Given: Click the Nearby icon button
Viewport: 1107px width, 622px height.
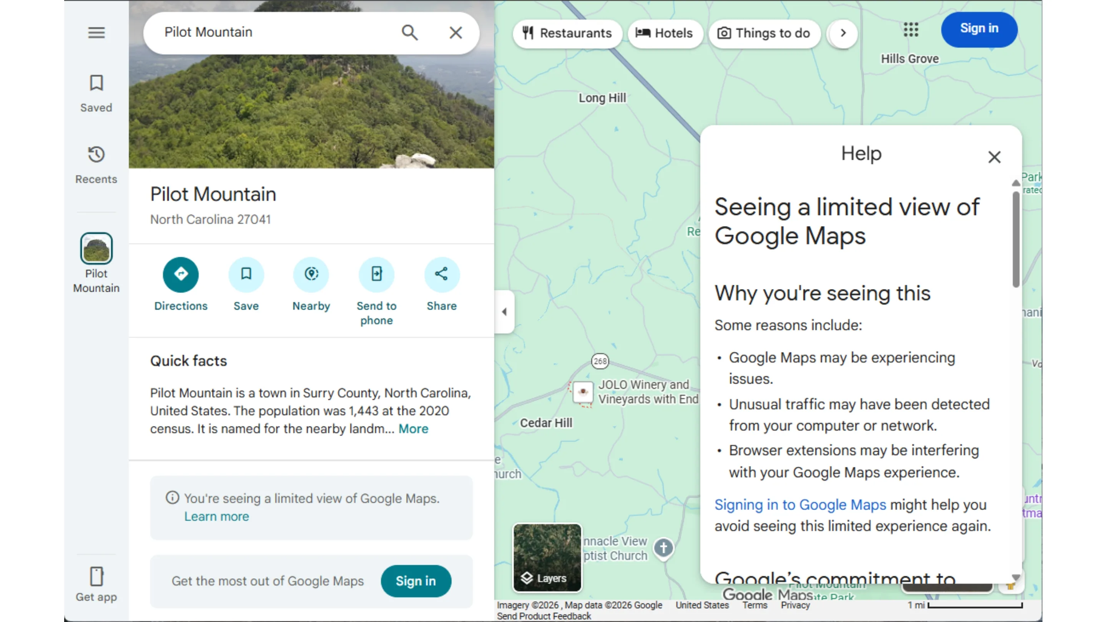Looking at the screenshot, I should [311, 275].
